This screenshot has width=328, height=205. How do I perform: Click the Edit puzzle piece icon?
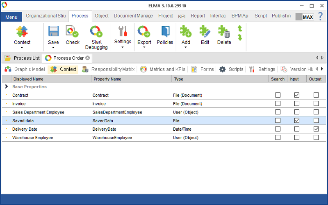(x=205, y=31)
